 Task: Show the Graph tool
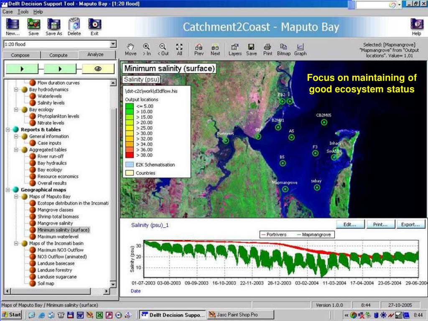coord(300,50)
